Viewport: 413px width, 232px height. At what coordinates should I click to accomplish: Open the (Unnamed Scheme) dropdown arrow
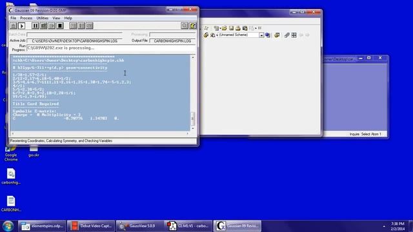tap(261, 35)
